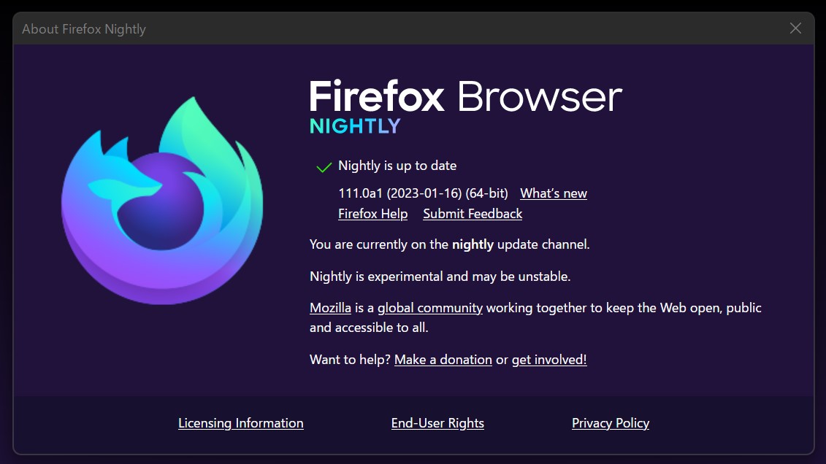The height and width of the screenshot is (464, 826).
Task: Click the Nightly is up to date message
Action: click(x=397, y=166)
